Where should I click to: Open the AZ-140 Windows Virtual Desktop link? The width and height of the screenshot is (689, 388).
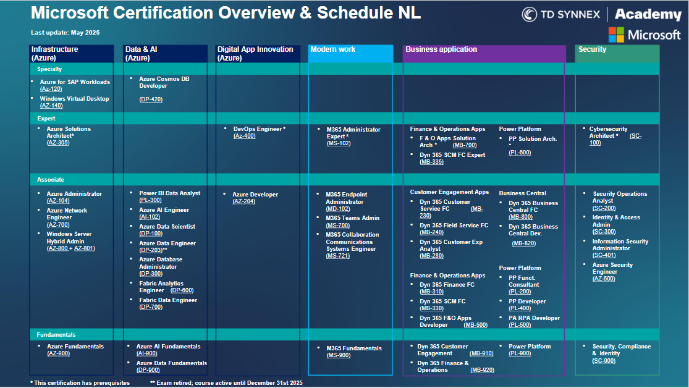[x=51, y=106]
